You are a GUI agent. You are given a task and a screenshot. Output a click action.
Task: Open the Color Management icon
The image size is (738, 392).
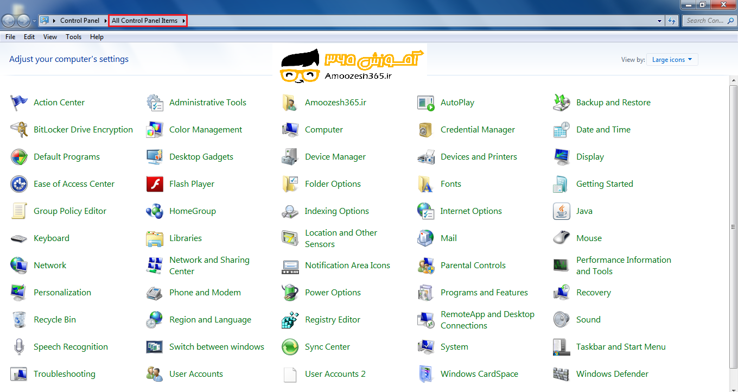pos(155,130)
